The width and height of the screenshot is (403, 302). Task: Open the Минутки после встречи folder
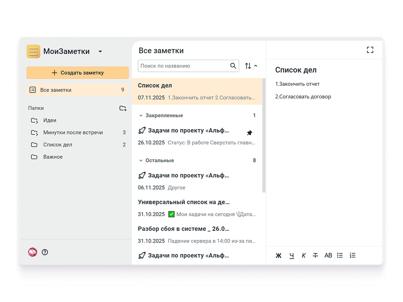pyautogui.click(x=73, y=132)
